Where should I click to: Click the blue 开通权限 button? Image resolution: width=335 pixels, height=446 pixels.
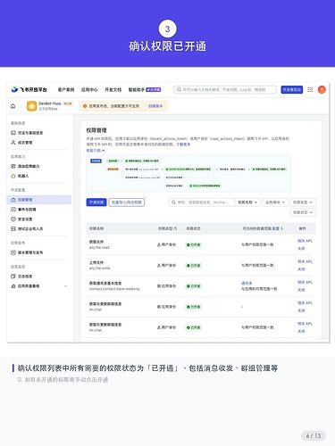[96, 202]
